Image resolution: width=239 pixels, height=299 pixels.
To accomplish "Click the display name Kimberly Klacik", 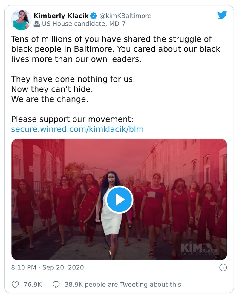I will coord(61,16).
